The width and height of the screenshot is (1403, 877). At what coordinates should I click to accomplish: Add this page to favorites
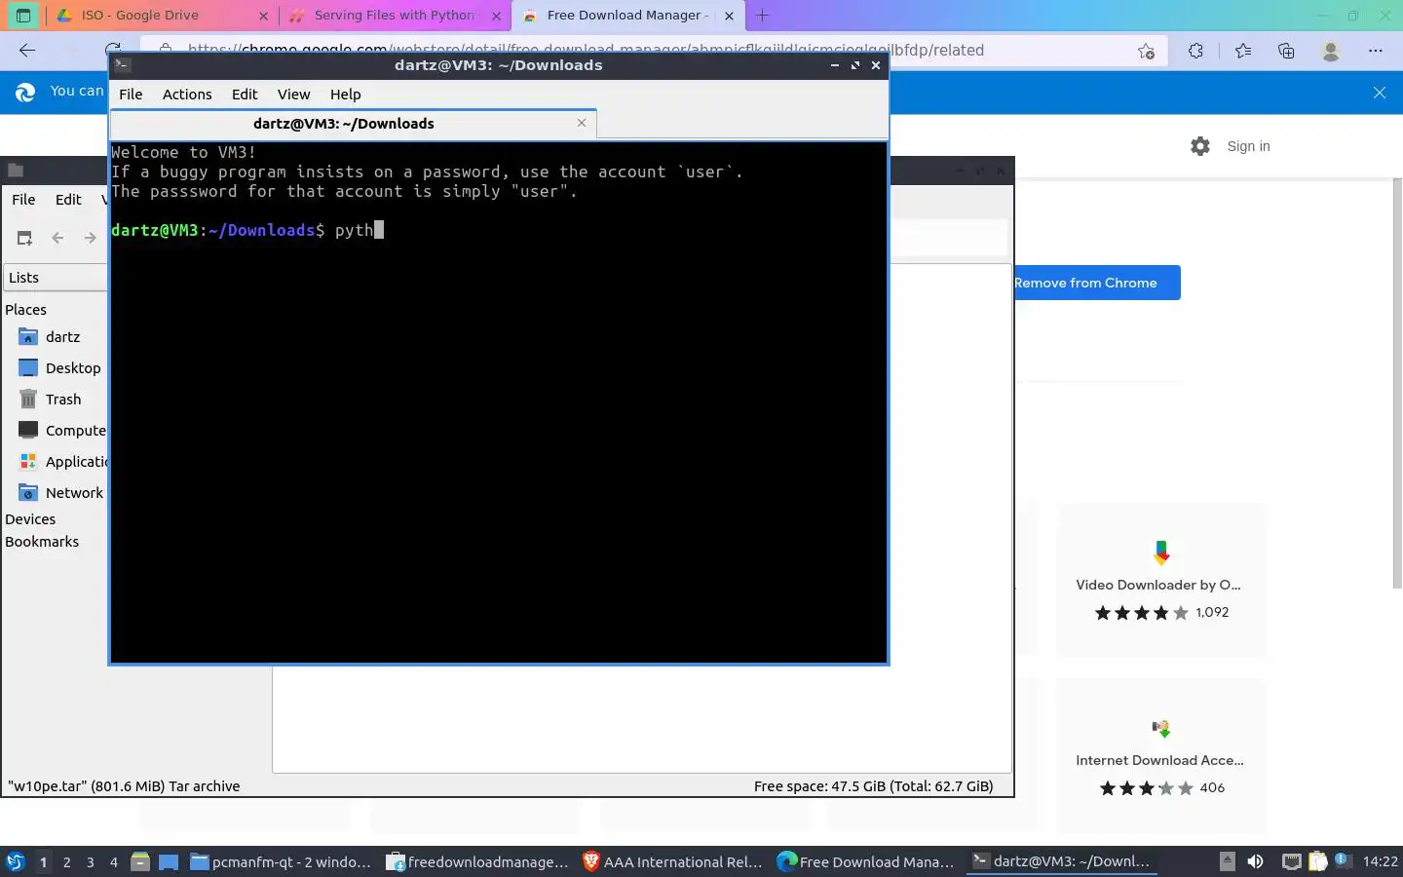click(x=1147, y=51)
